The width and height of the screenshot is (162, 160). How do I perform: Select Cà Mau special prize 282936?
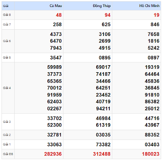pos(53,154)
